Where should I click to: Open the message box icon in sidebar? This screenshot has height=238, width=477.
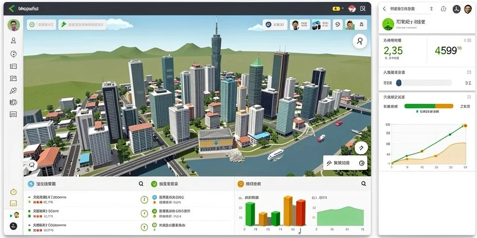[14, 114]
